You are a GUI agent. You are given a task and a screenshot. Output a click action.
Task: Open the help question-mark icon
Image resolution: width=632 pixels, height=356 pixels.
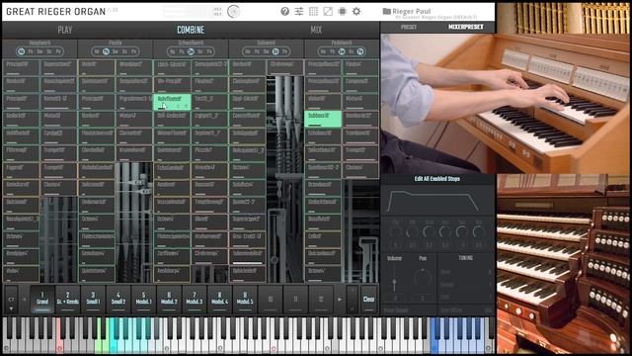pos(285,11)
